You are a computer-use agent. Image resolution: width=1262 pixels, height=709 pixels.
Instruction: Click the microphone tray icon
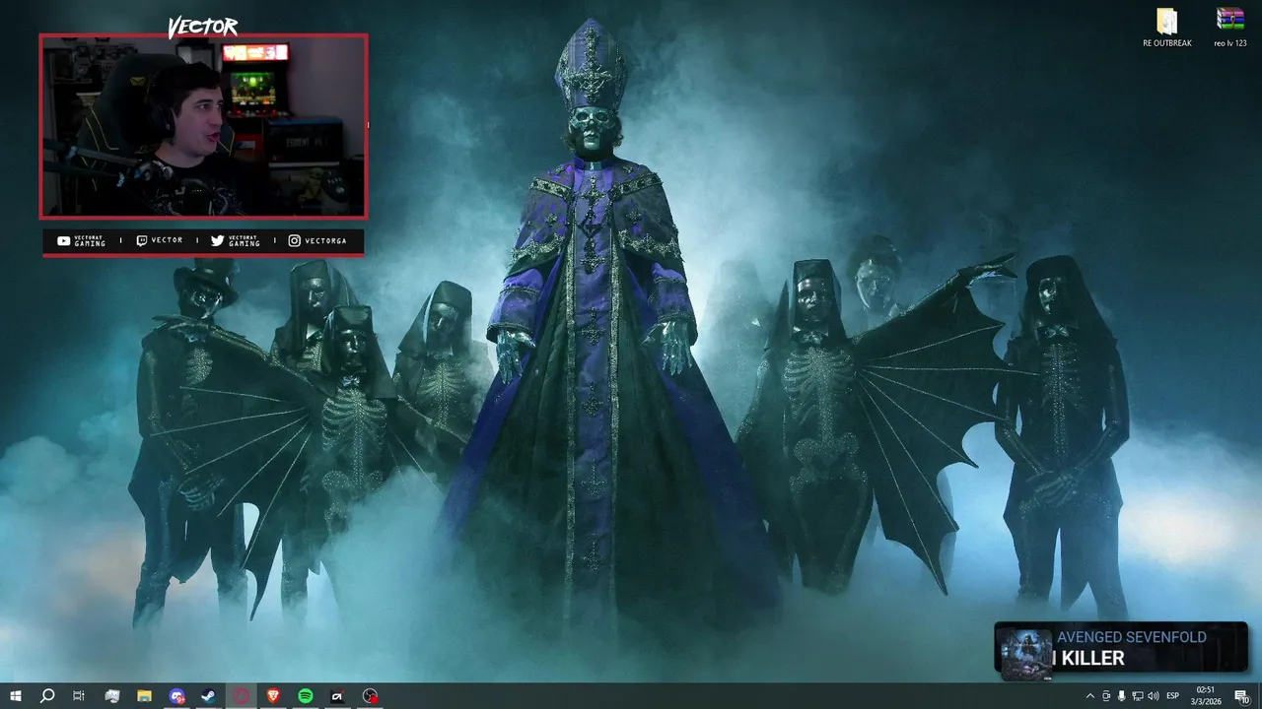coord(1121,696)
